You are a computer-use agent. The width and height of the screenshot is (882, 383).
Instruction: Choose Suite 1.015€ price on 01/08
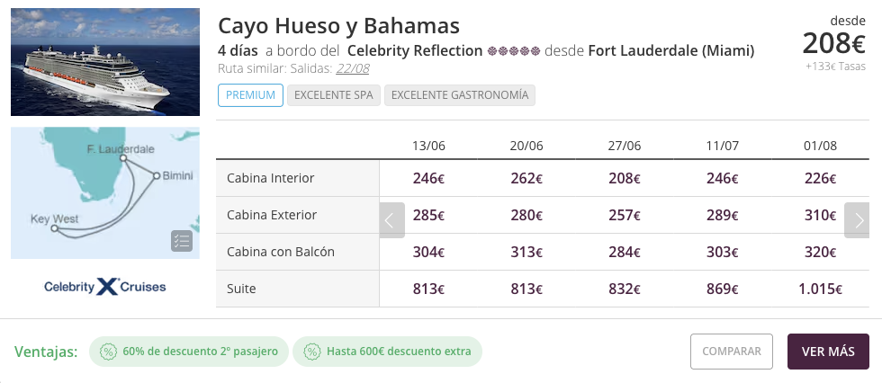[x=820, y=289]
